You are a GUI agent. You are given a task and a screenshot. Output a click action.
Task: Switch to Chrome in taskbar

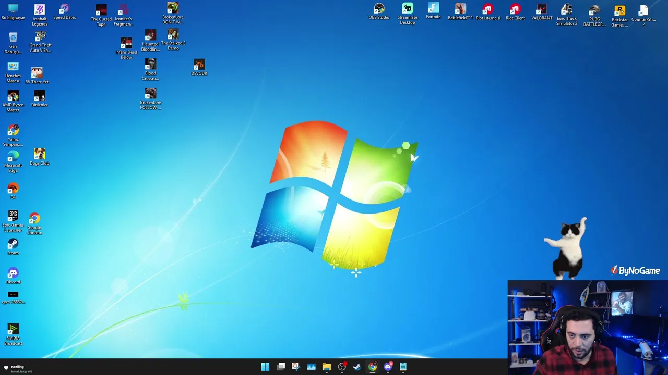[372, 367]
